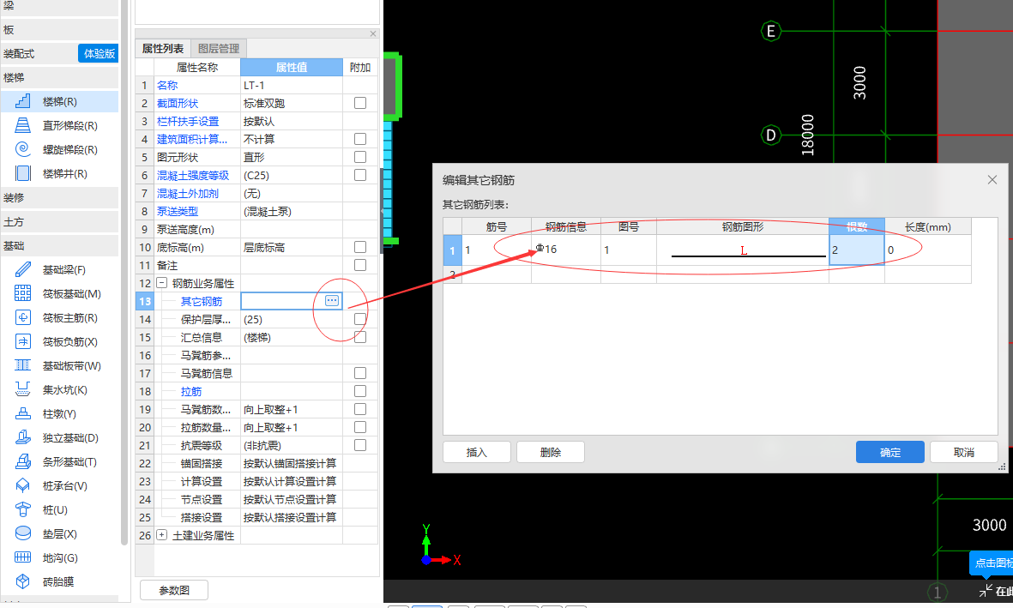Image resolution: width=1013 pixels, height=608 pixels.
Task: Click the 属性值 column header
Action: click(x=292, y=67)
